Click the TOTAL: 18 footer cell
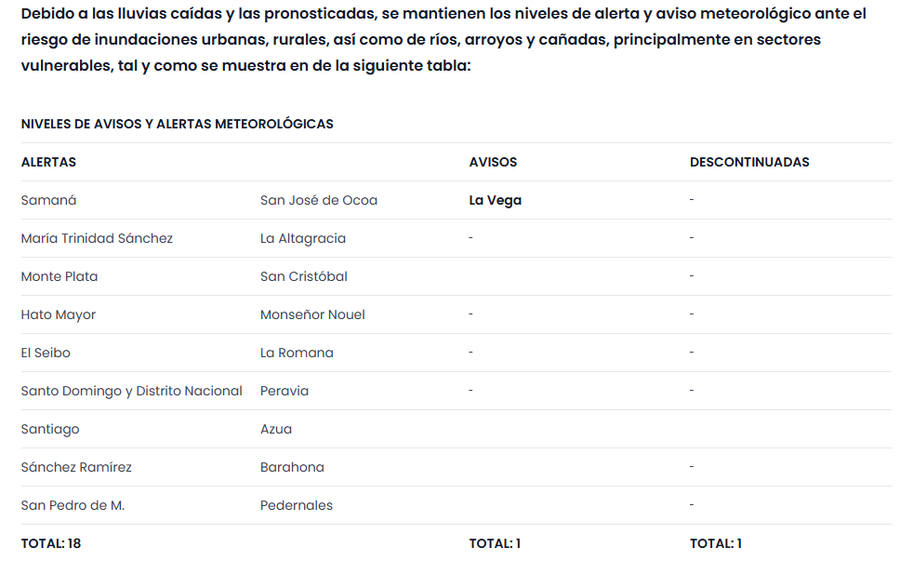 pyautogui.click(x=50, y=543)
